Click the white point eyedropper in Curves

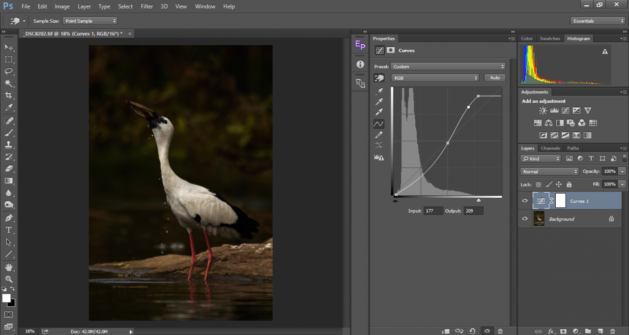pos(379,113)
